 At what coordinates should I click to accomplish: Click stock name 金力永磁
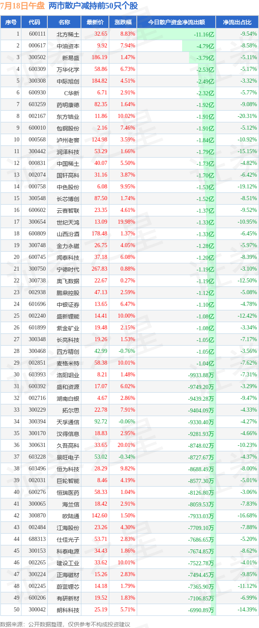68,246
